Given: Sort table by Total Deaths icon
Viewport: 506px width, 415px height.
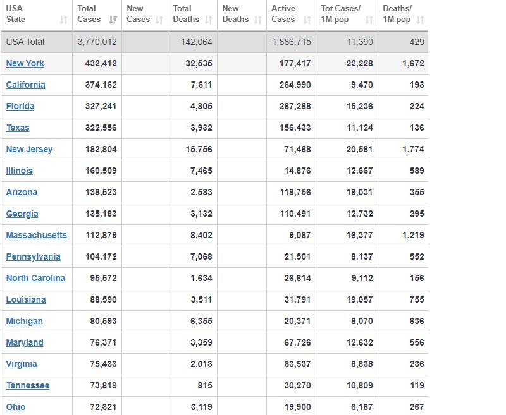Looking at the screenshot, I should (x=209, y=20).
